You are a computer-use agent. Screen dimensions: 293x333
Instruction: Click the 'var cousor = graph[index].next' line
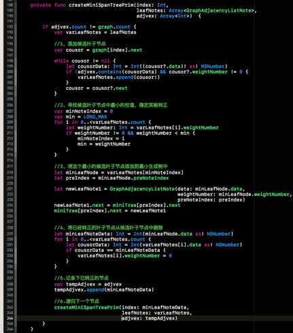point(98,50)
